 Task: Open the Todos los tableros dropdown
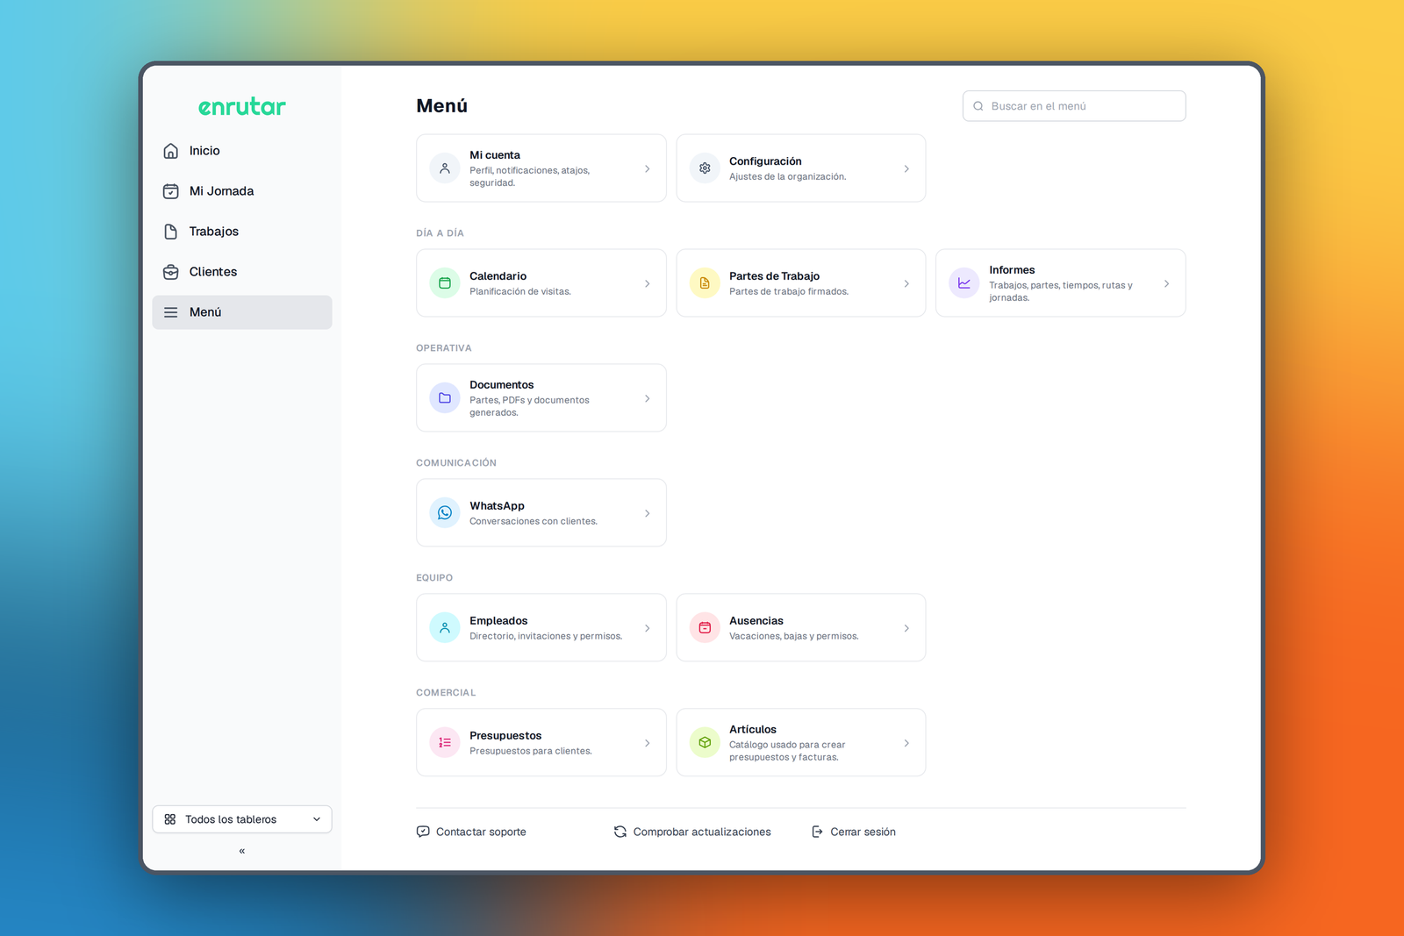click(x=242, y=819)
